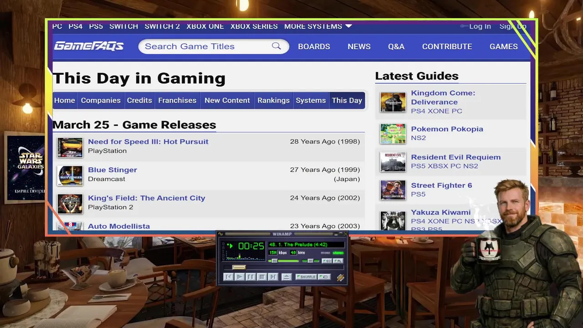Switch to the Rankings tab

tap(273, 100)
